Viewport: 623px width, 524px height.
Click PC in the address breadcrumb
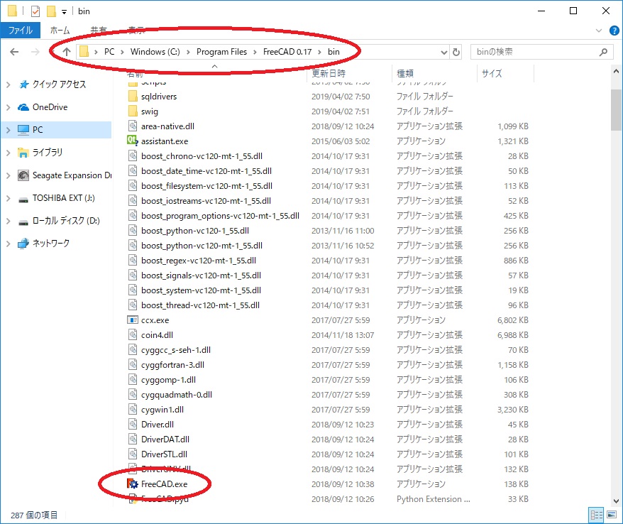coord(109,52)
